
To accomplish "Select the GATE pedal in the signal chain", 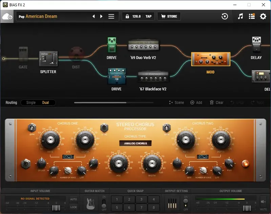I will (23, 54).
